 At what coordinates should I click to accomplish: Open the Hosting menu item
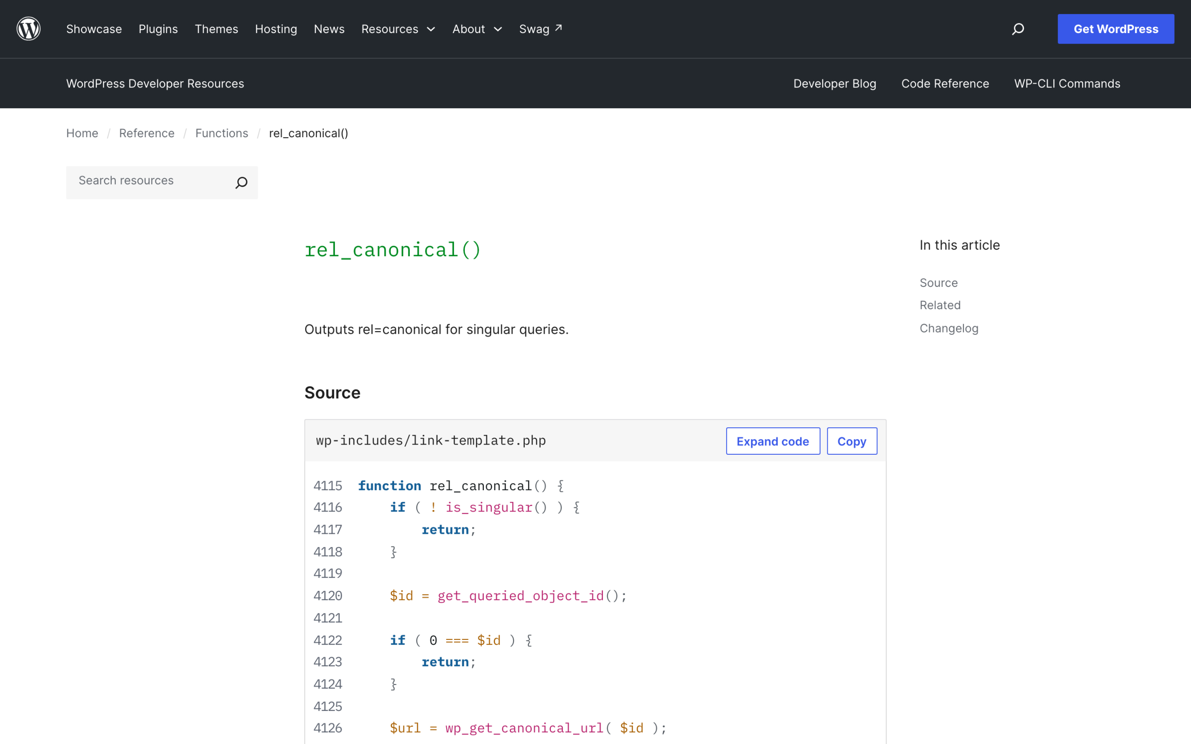point(276,29)
